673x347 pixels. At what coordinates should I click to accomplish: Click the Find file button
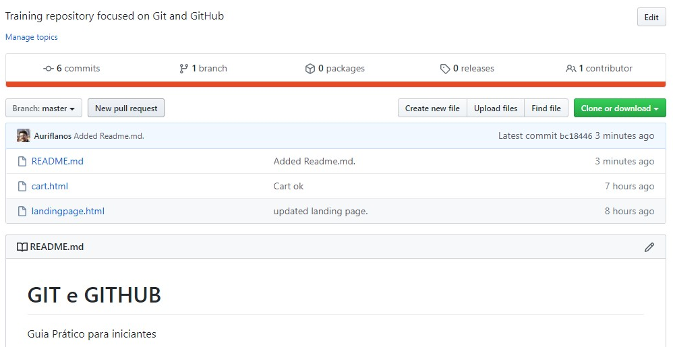pos(546,108)
